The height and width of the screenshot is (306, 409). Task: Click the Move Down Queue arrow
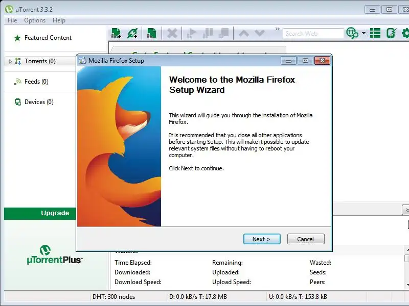(260, 33)
